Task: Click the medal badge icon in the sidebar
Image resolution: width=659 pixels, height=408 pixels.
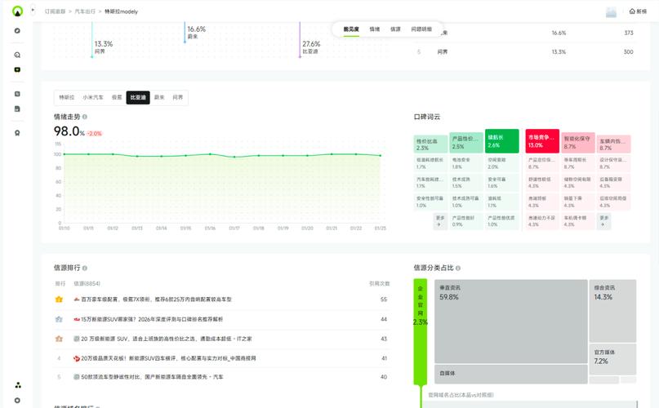Action: [x=17, y=133]
